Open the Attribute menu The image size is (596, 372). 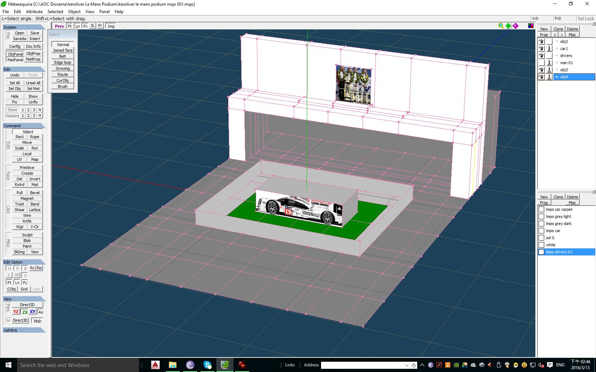34,12
